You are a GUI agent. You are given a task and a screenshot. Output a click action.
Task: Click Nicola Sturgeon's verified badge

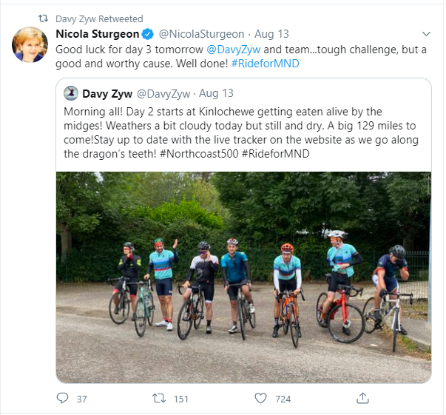click(148, 35)
